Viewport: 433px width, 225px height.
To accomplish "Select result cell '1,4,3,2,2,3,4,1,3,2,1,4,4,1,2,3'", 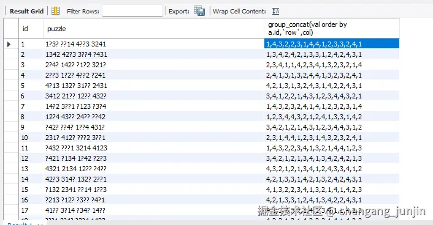I will click(x=332, y=148).
